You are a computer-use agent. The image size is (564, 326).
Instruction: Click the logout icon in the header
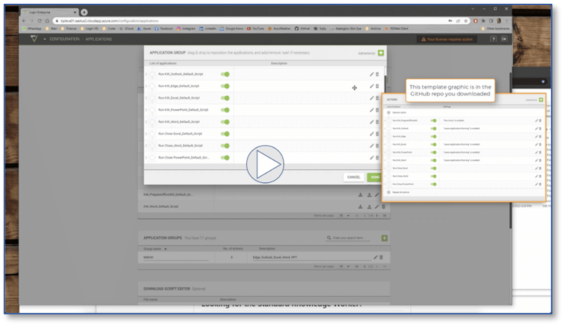[x=504, y=39]
